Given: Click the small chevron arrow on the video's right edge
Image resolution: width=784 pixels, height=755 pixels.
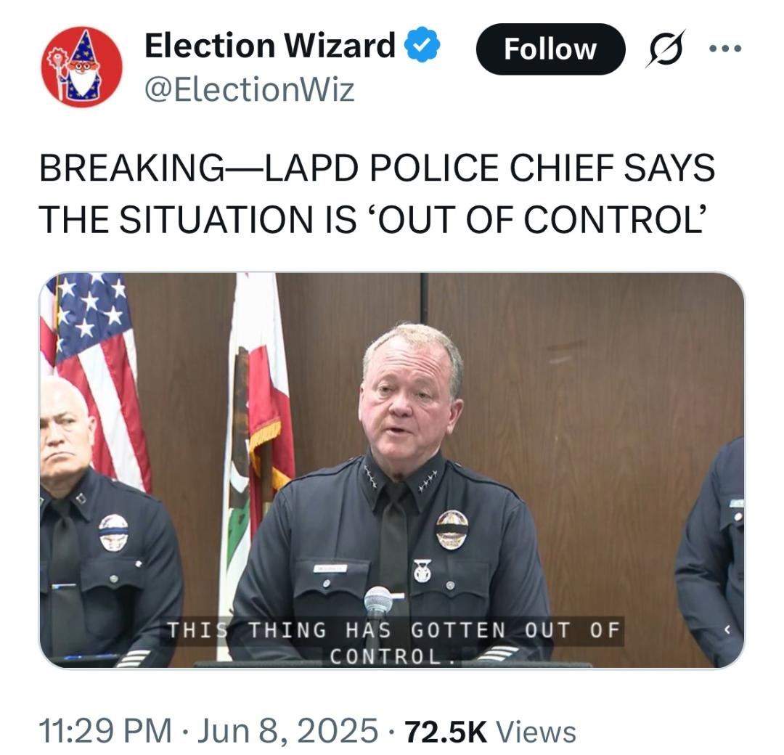Looking at the screenshot, I should (727, 630).
